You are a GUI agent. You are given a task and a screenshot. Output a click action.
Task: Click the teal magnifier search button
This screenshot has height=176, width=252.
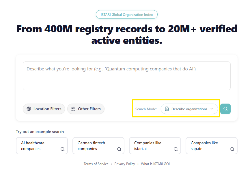pyautogui.click(x=225, y=109)
